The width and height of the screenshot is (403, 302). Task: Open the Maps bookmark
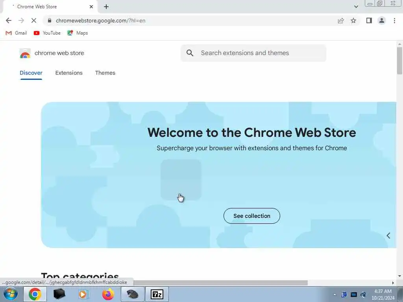tap(78, 33)
